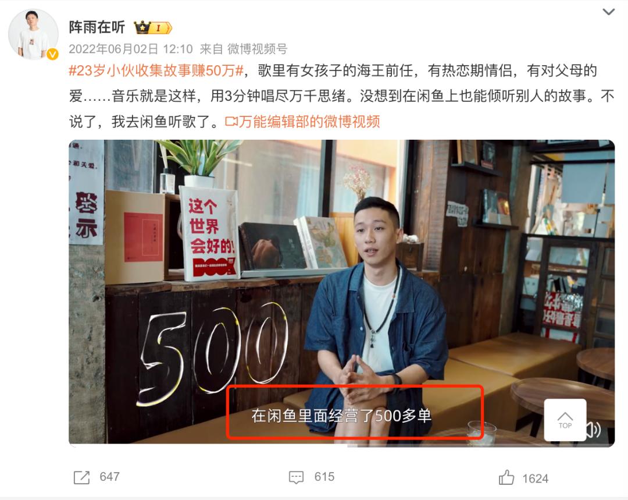Click the video progress bar at bottom
The width and height of the screenshot is (628, 500).
(342, 445)
